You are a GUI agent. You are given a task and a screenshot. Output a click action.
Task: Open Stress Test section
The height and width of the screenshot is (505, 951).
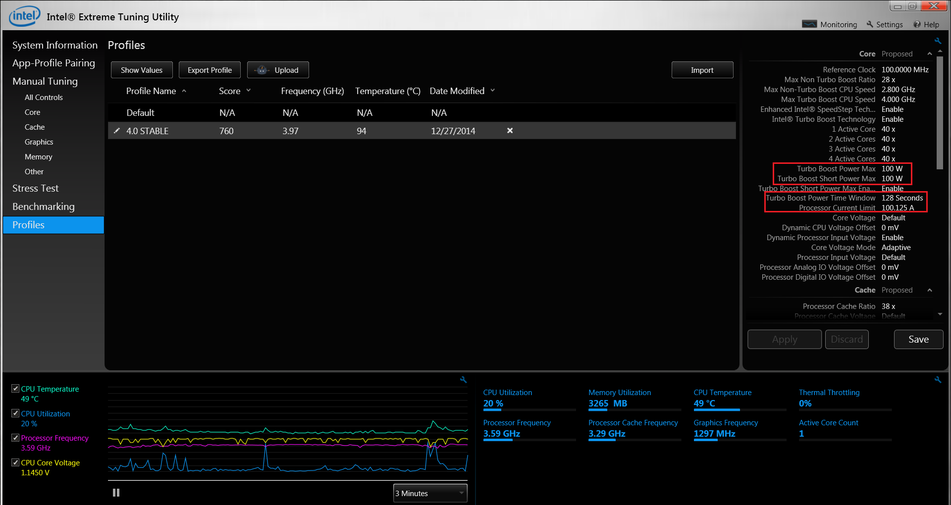(x=35, y=188)
